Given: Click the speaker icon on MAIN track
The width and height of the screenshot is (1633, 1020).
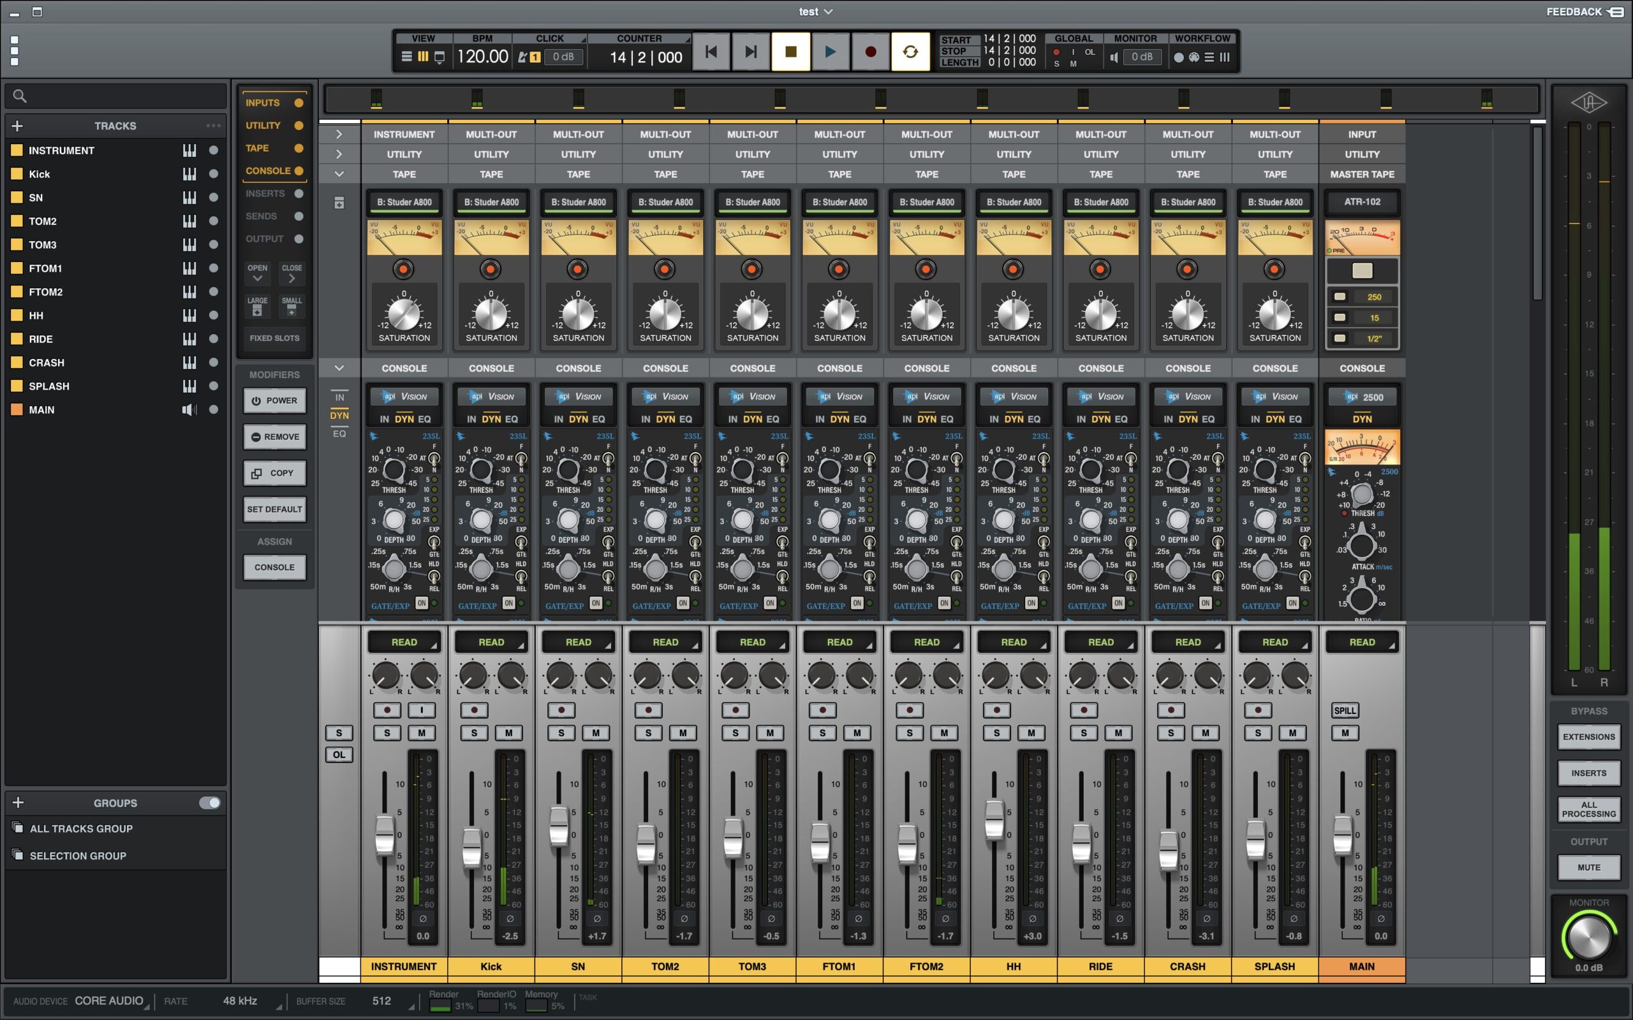Looking at the screenshot, I should 189,409.
